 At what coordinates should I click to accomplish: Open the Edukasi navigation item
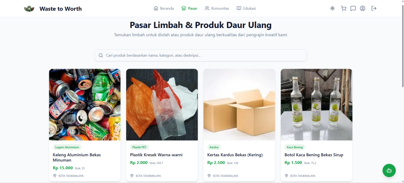[246, 9]
